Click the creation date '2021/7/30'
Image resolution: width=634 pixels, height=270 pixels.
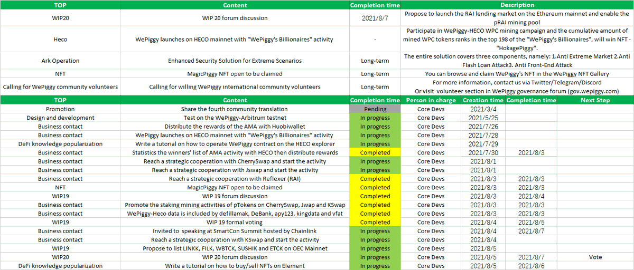pyautogui.click(x=482, y=152)
